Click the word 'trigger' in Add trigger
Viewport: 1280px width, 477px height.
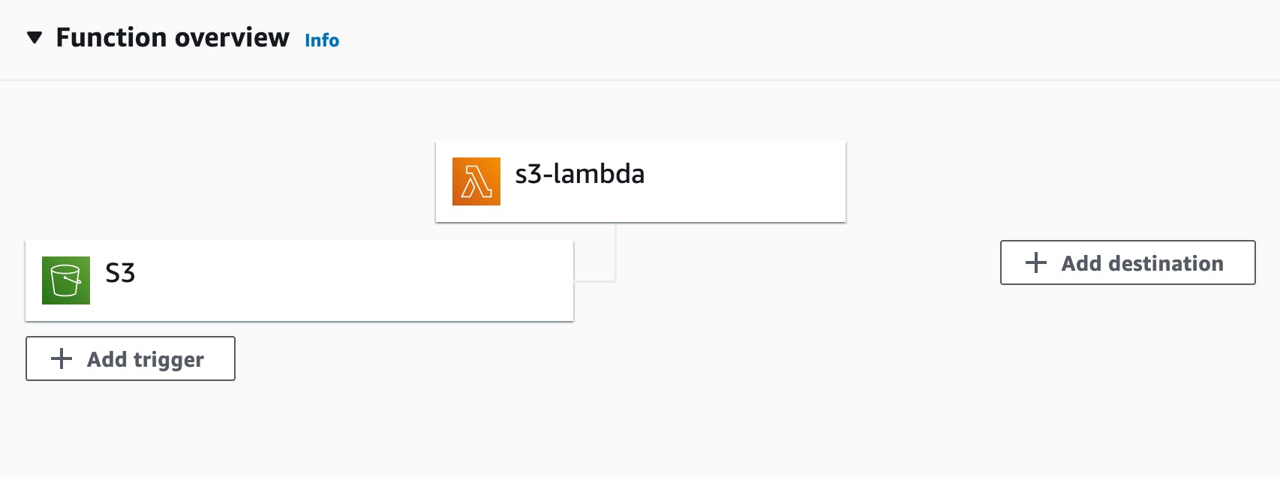coord(169,361)
